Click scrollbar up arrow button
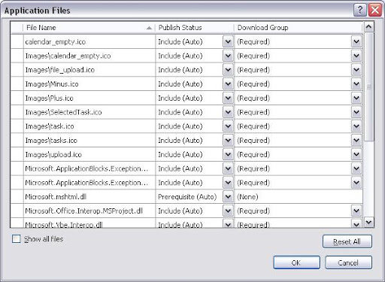This screenshot has width=385, height=282. pyautogui.click(x=368, y=27)
